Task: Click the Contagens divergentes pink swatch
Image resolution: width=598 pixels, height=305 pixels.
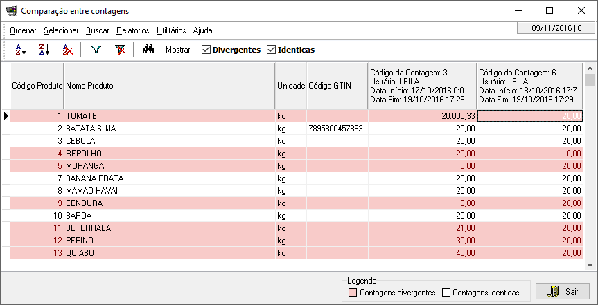Action: coord(353,293)
